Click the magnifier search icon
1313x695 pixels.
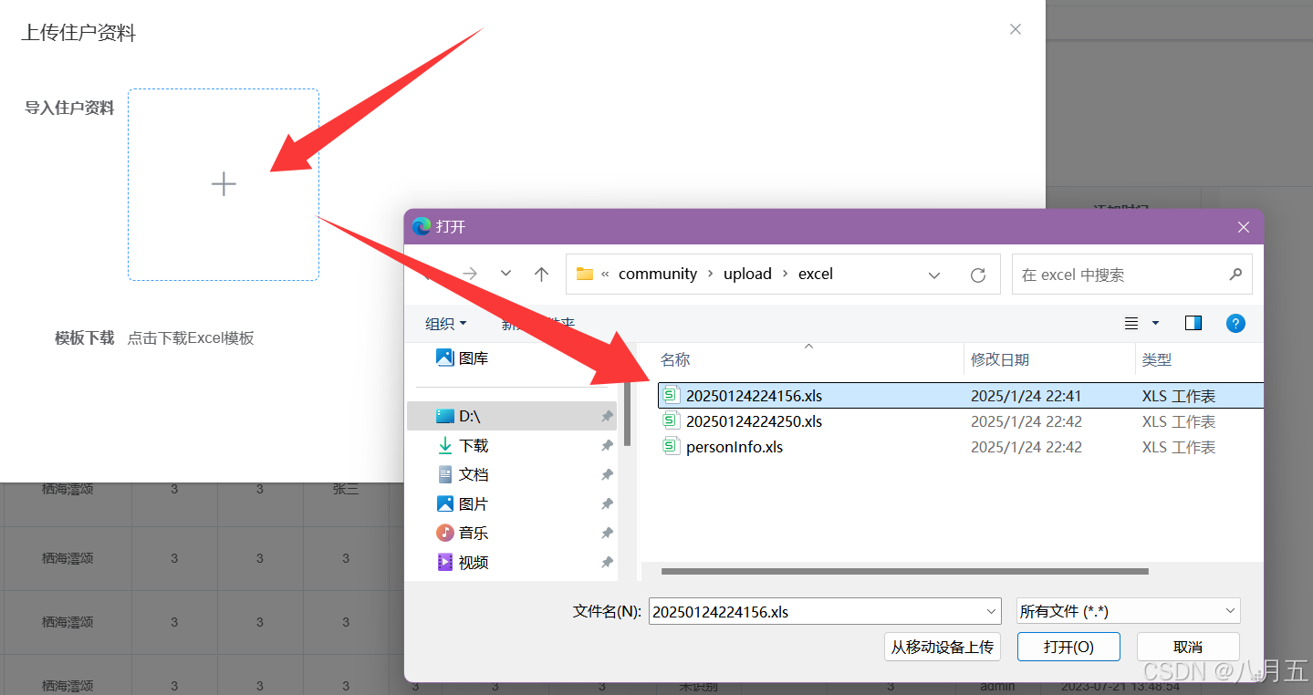click(1235, 274)
